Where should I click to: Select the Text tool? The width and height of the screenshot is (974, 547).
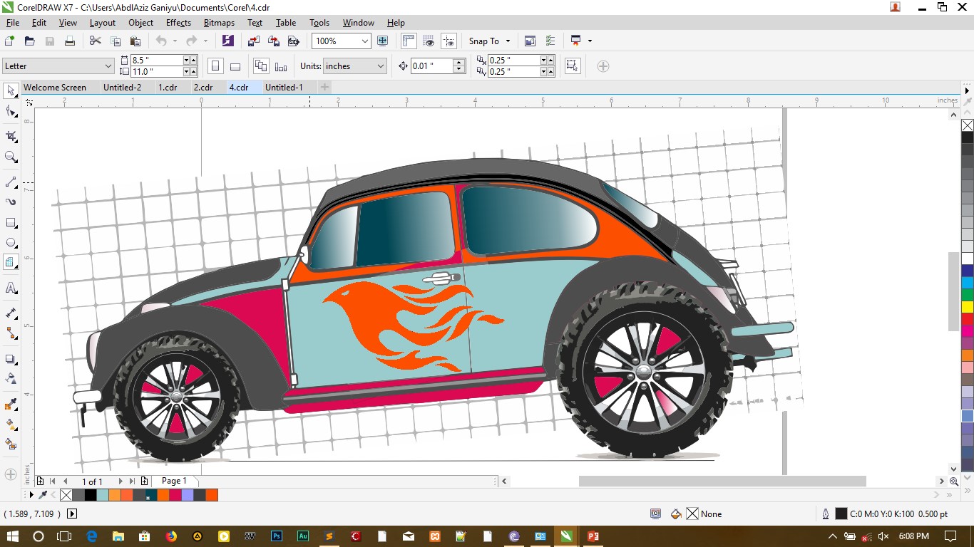11,288
